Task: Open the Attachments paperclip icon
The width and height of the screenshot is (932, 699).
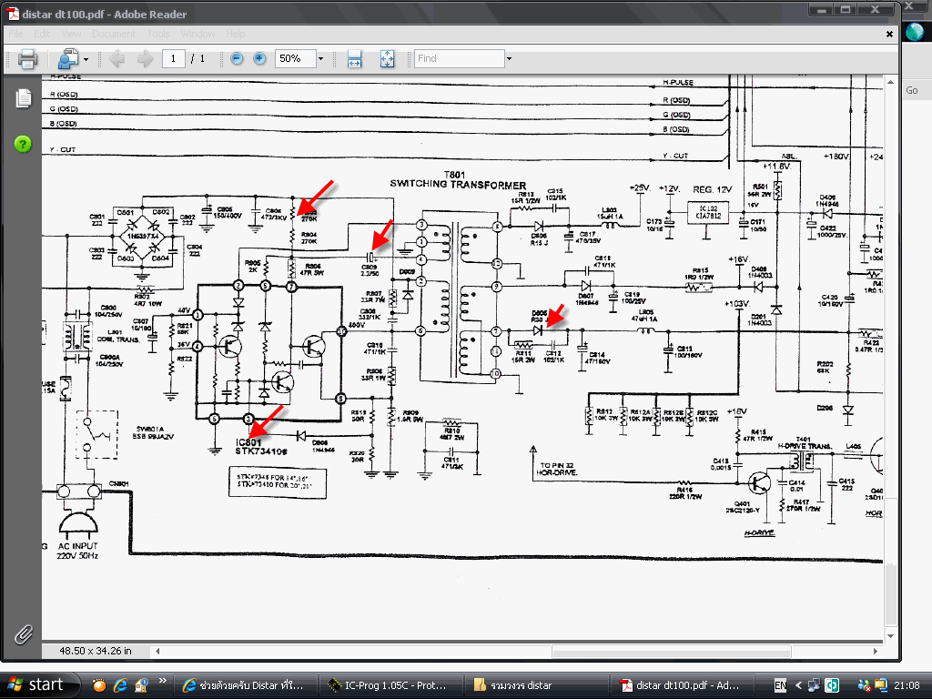Action: point(23,634)
